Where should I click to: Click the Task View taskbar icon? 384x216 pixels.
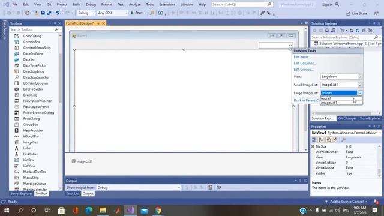pyautogui.click(x=47, y=211)
